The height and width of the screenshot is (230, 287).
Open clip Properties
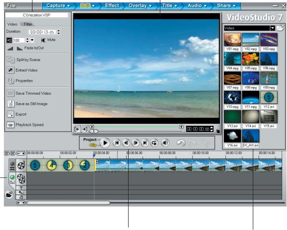(20, 81)
